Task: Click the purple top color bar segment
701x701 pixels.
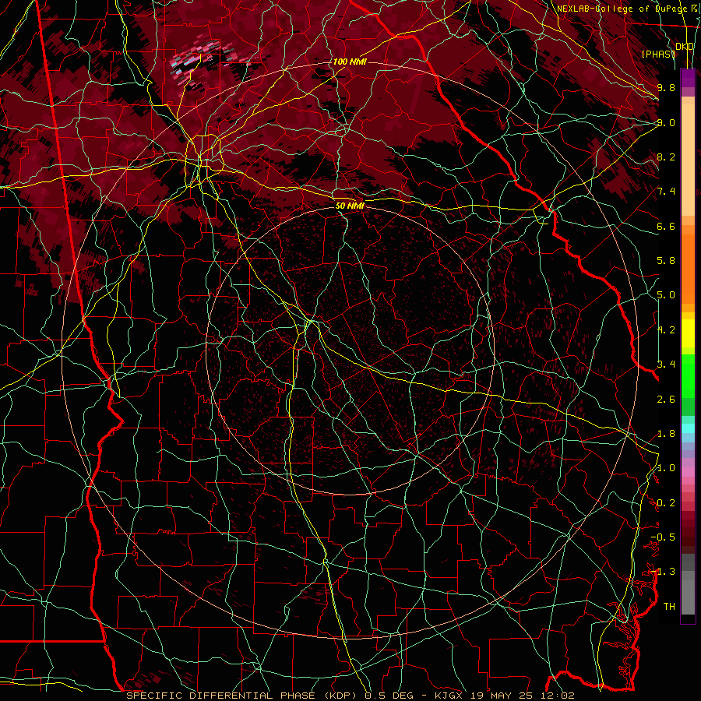Action: pos(688,78)
